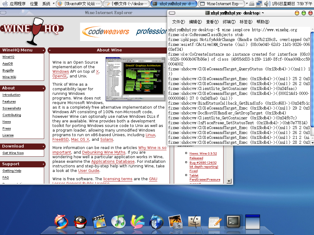Click the Get Wine Now link
The image size is (314, 235).
13,153
